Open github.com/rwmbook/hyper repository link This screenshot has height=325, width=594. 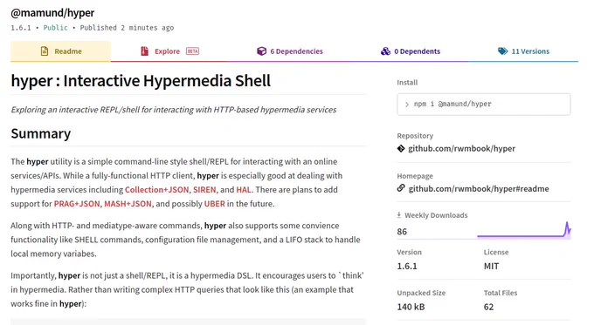[x=461, y=148]
